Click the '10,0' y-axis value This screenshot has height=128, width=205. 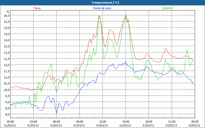[x=7, y=90]
